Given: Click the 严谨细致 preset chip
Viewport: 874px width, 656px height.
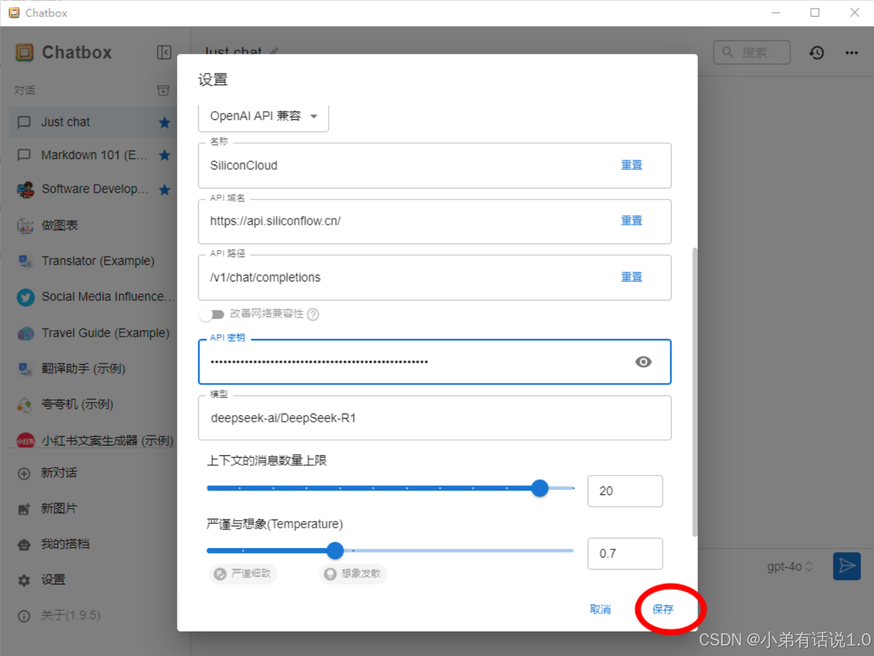Looking at the screenshot, I should coord(243,573).
